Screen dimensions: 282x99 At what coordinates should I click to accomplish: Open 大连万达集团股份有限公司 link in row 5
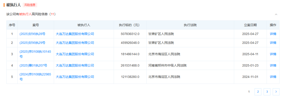pyautogui.click(x=75, y=77)
